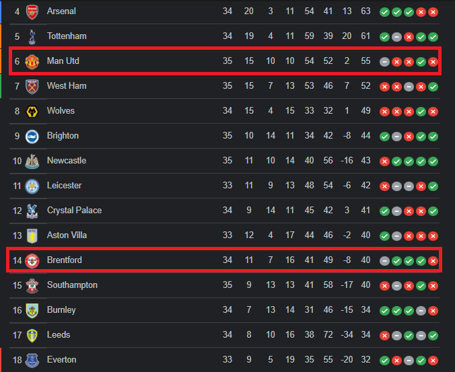Select the Leicester fox badge
Image resolution: width=455 pixels, height=372 pixels.
[32, 186]
